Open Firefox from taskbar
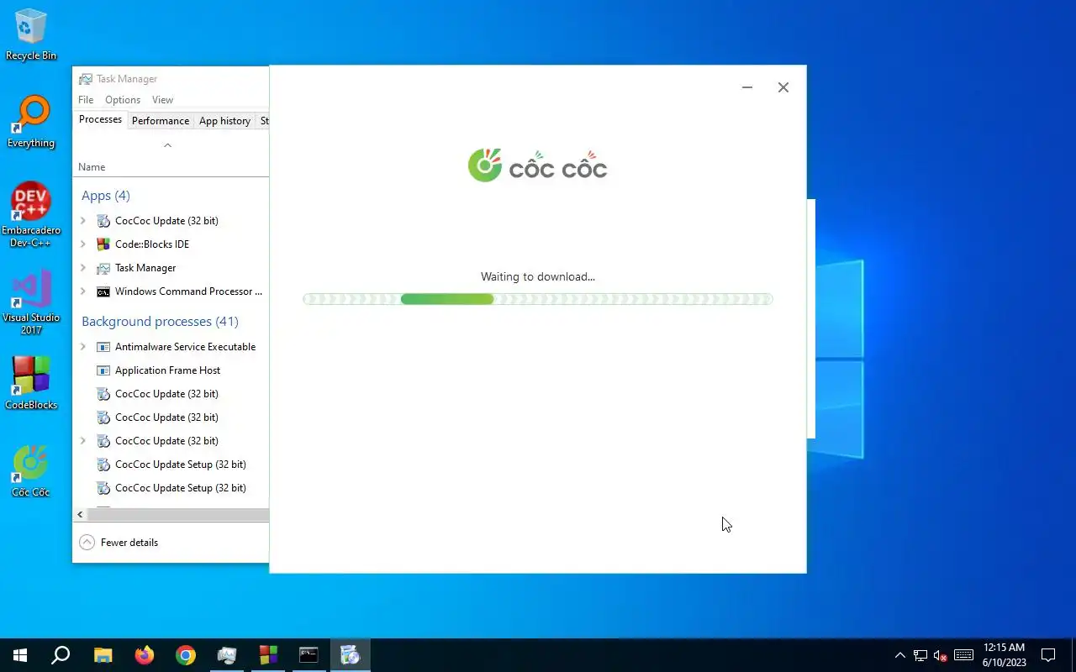The width and height of the screenshot is (1076, 672). pyautogui.click(x=145, y=655)
